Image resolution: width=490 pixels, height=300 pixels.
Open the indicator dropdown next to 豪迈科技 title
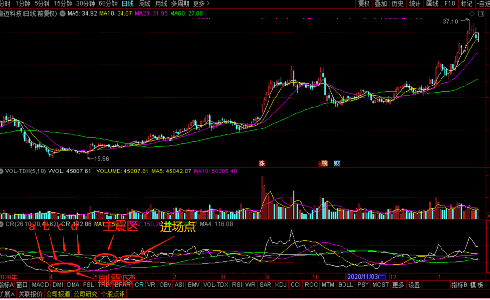coord(63,13)
